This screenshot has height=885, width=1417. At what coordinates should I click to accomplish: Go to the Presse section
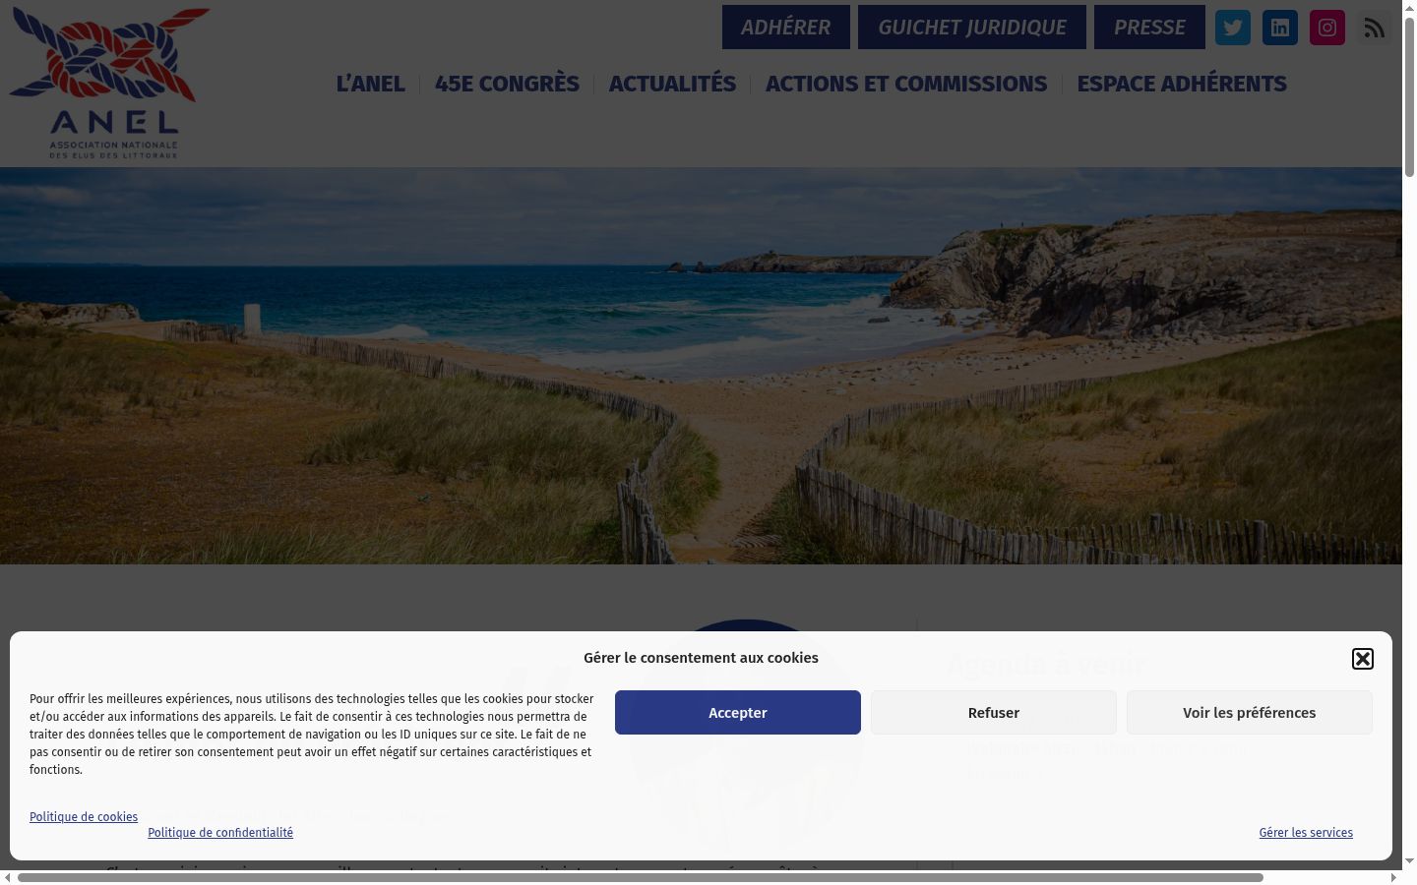[1149, 28]
